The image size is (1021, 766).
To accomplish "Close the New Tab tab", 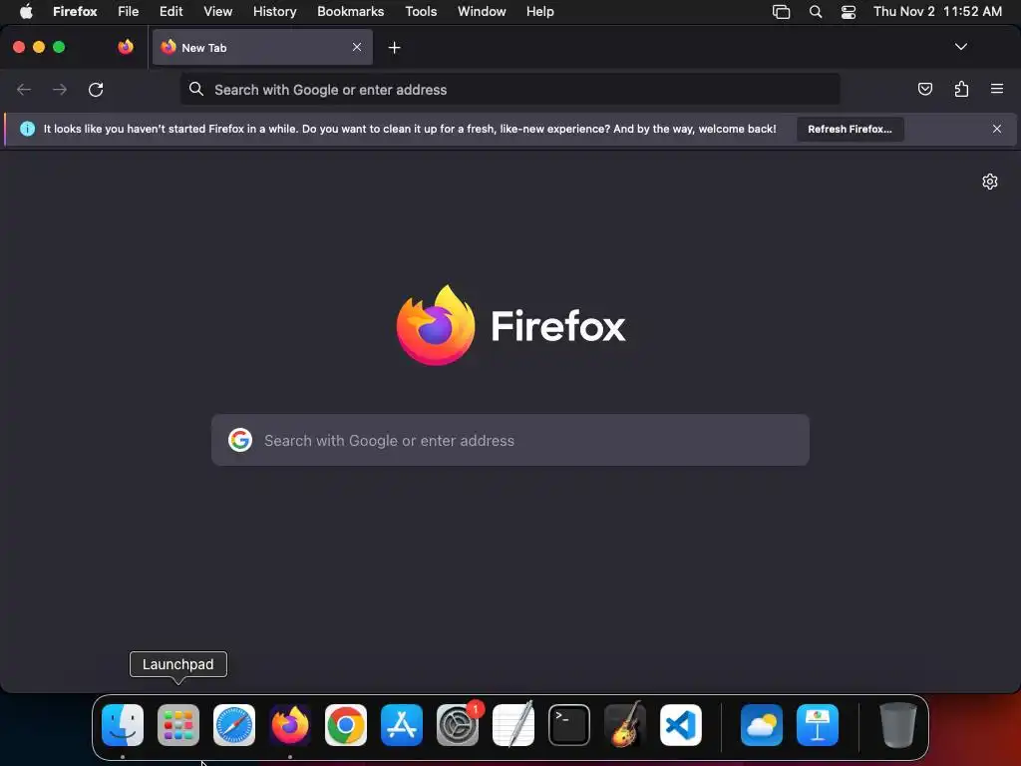I will [x=357, y=47].
